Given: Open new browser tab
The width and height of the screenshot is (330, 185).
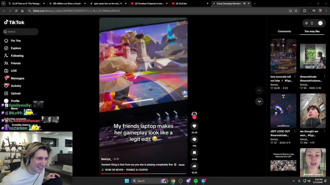Looking at the screenshot, I should [254, 4].
